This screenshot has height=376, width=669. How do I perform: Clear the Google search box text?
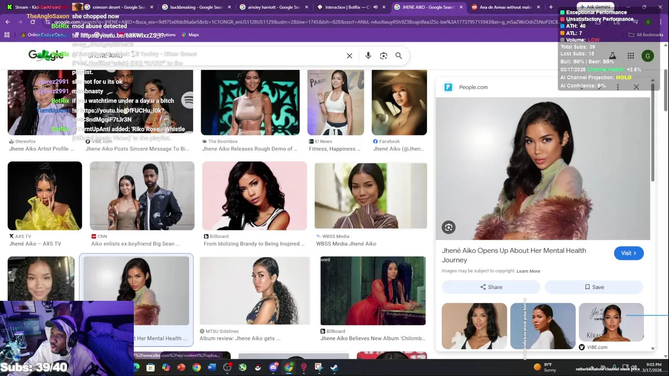pyautogui.click(x=350, y=56)
